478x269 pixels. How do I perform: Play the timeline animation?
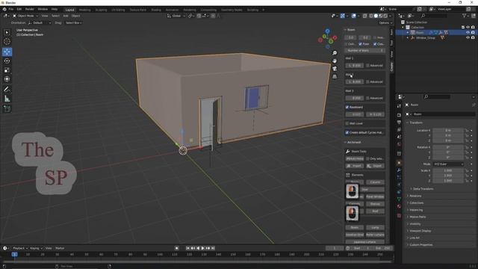coord(202,248)
